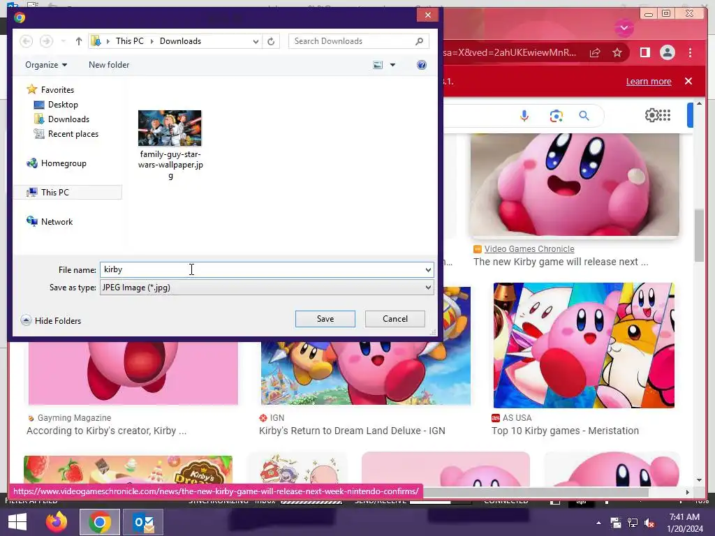Click Top 10 Kirby games - Meristation caption

[565, 431]
